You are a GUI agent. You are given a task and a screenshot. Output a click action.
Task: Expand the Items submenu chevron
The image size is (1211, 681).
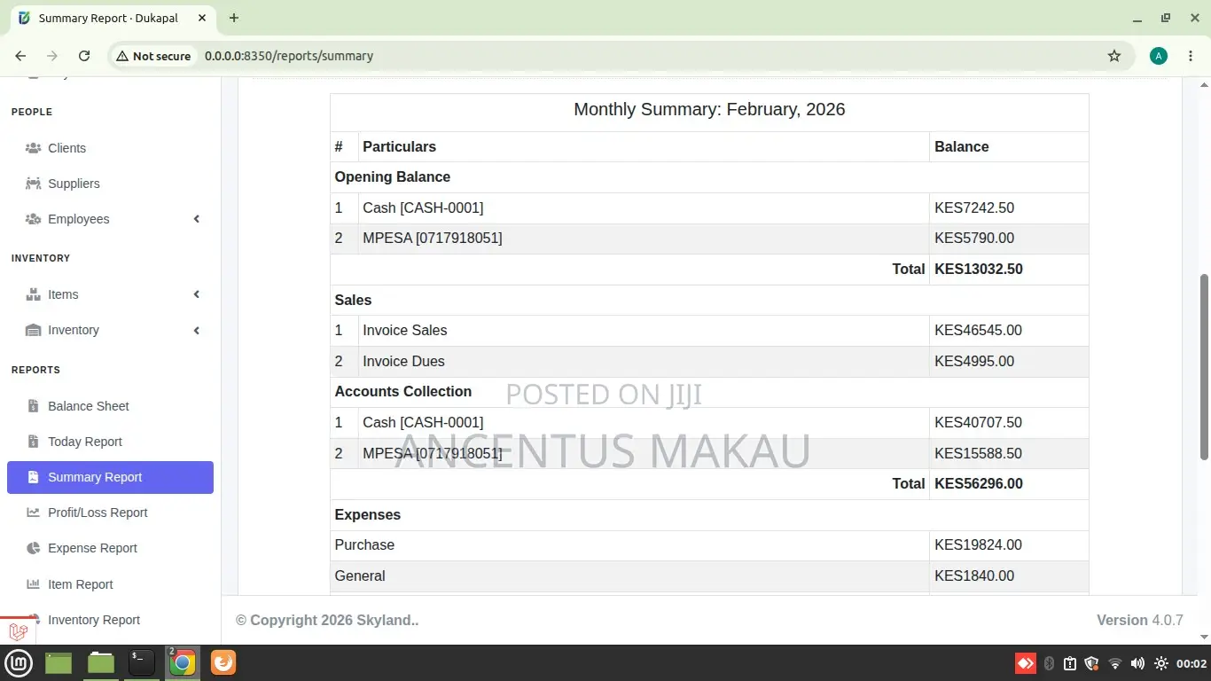tap(197, 294)
